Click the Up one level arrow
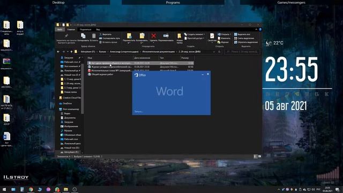The image size is (343, 193). pos(71,52)
